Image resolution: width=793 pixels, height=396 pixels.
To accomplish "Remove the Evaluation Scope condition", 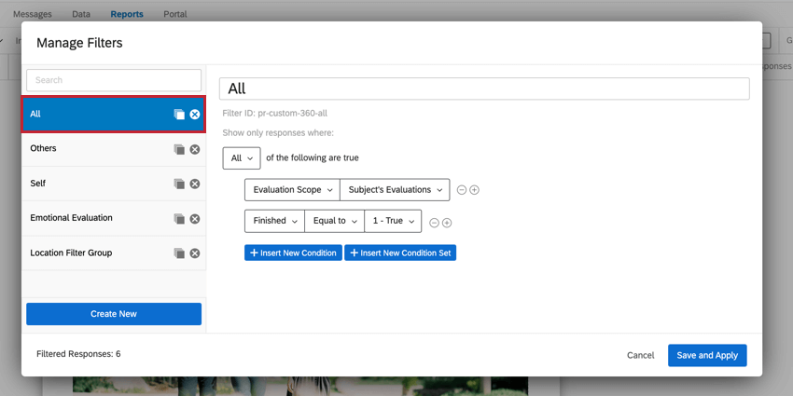I will coord(461,190).
